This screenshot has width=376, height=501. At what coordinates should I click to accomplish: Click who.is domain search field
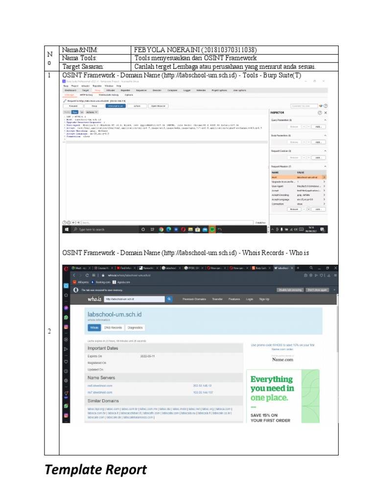click(x=134, y=299)
